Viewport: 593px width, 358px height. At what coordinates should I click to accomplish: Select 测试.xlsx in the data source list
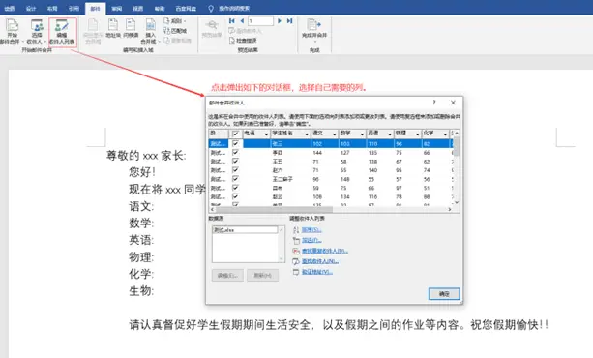[x=245, y=230]
